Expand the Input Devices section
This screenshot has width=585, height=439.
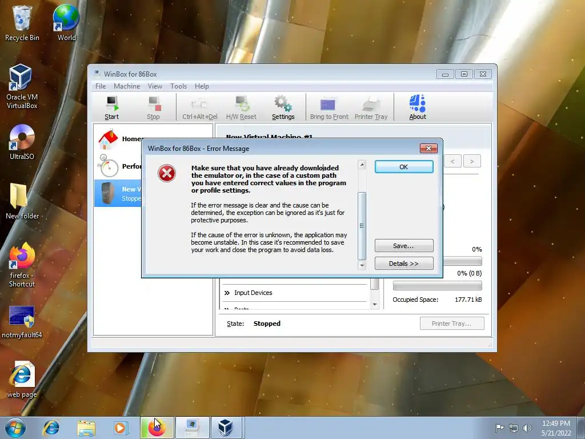(x=226, y=293)
